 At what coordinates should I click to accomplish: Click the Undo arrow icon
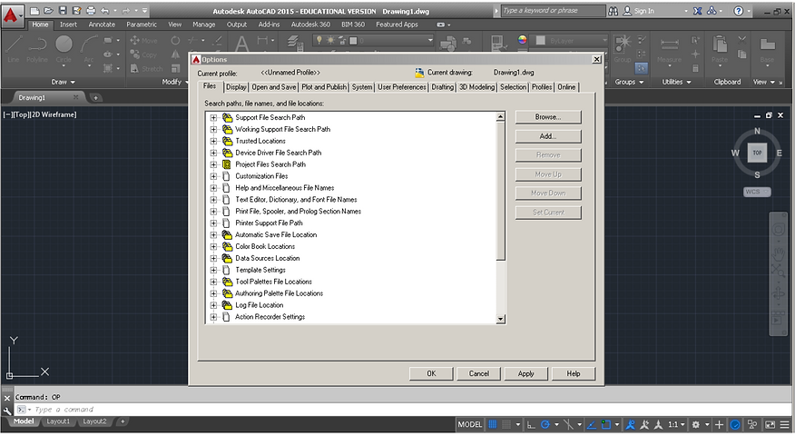point(105,11)
